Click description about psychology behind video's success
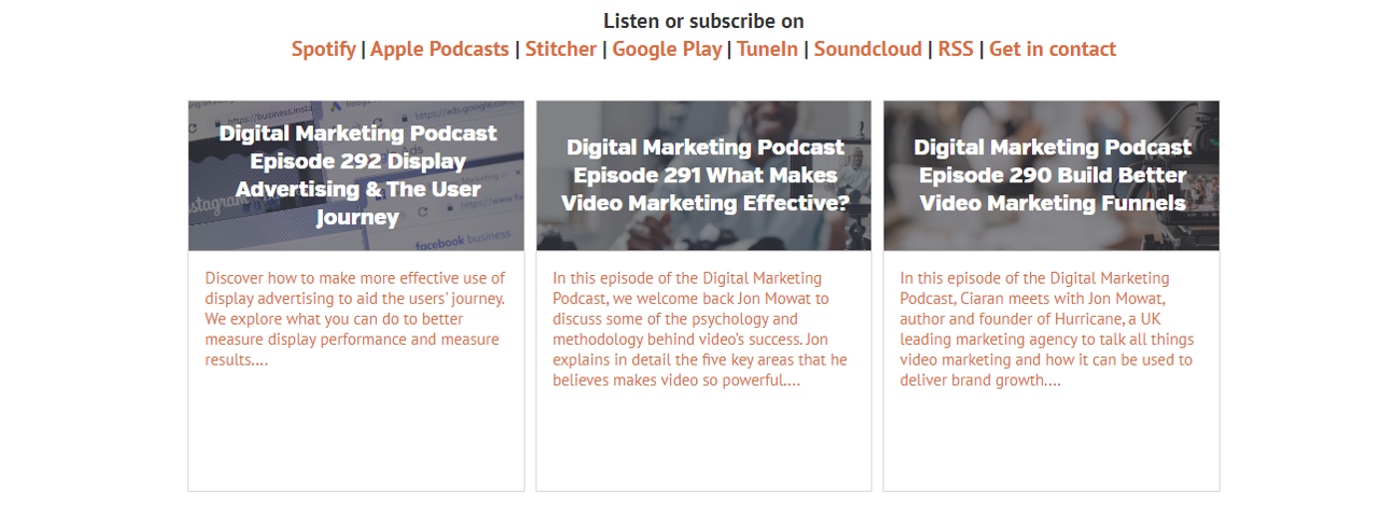The width and height of the screenshot is (1396, 513). pos(702,329)
